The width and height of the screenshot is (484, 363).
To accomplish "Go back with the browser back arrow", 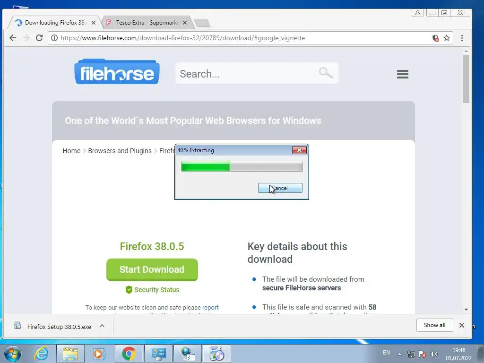I will coord(13,38).
